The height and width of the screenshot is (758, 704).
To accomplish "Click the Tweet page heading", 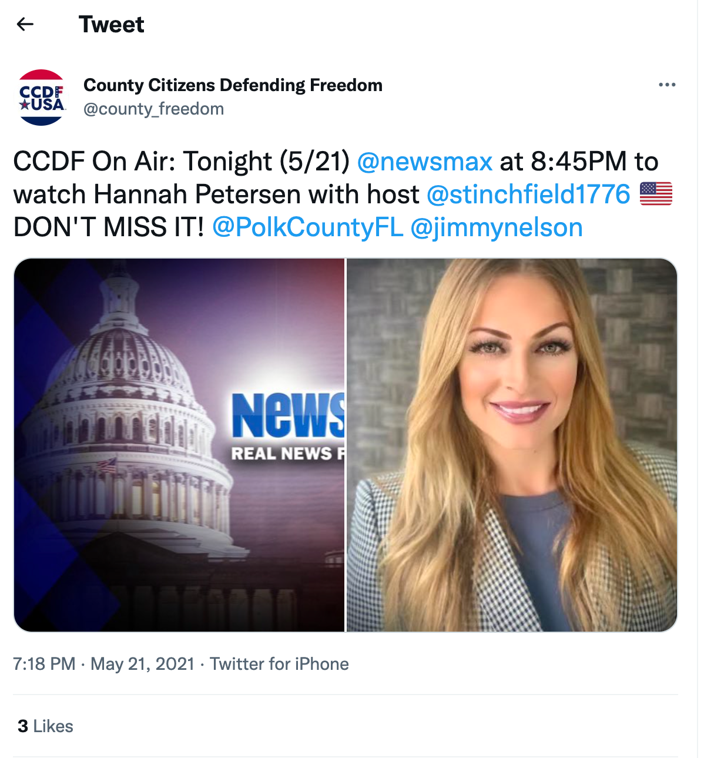I will (112, 25).
